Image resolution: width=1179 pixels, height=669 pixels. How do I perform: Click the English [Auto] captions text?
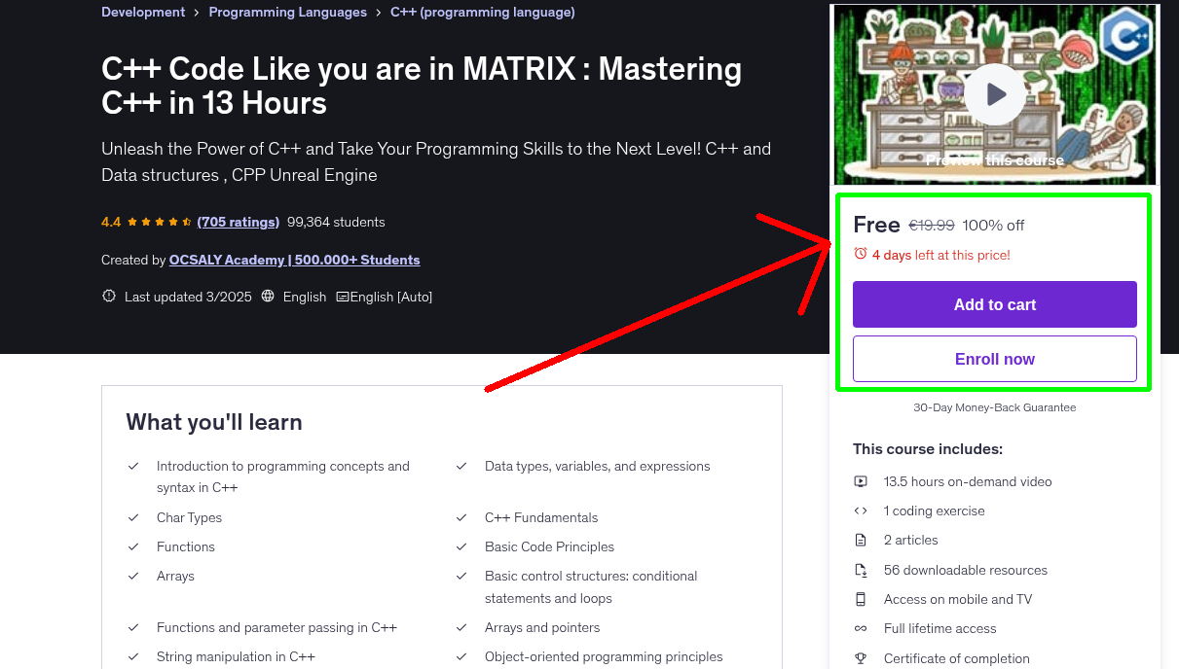coord(391,297)
